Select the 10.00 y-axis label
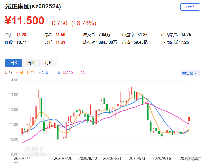The width and height of the screenshot is (203, 163). [x=13, y=139]
